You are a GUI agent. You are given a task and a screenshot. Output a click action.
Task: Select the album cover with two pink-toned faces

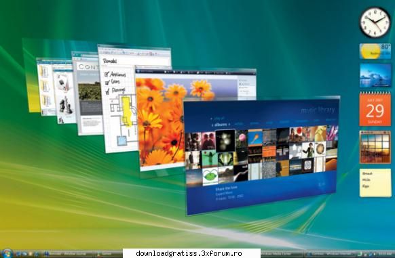(208, 141)
